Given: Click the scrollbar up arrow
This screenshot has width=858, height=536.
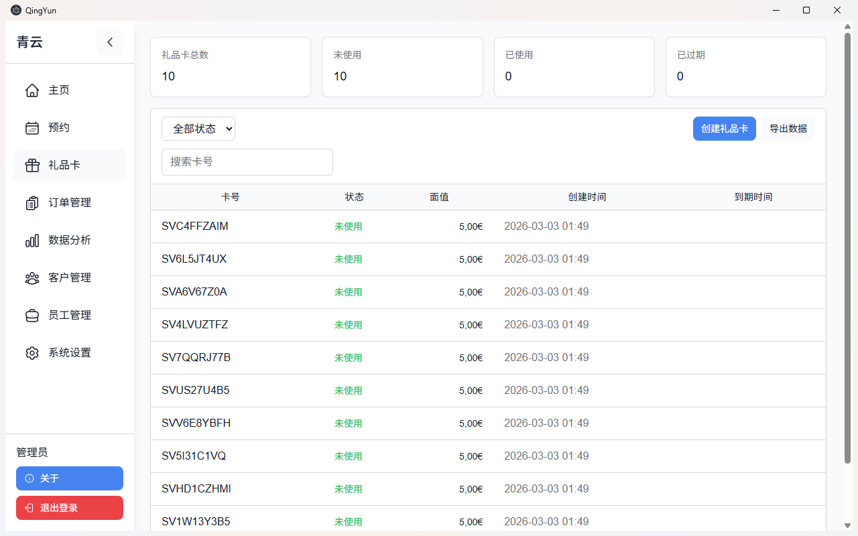Looking at the screenshot, I should tap(847, 26).
